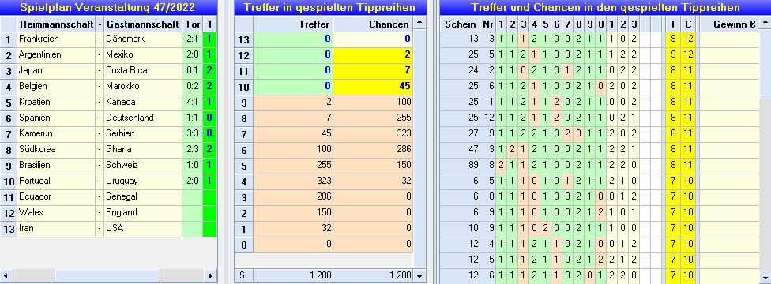771x284 pixels.
Task: Click the USA guest team cell
Action: pos(143,228)
